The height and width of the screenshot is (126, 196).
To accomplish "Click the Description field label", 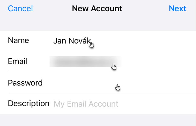I will pyautogui.click(x=29, y=104).
